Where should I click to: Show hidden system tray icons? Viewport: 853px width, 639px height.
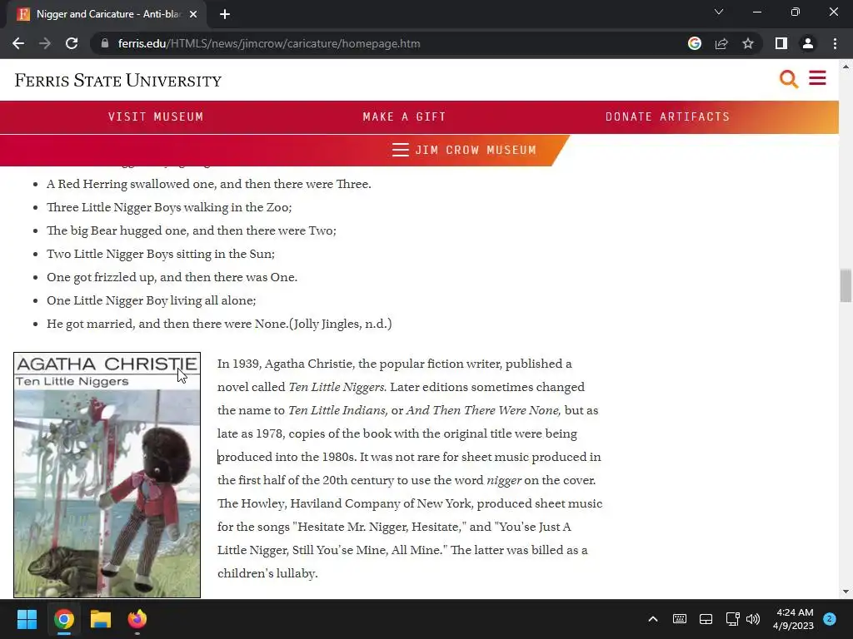653,619
